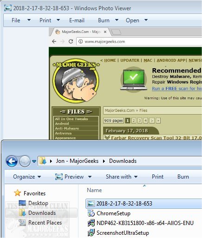Expand the arrow after Jon - MajorGeeks
This screenshot has width=202, height=238.
104,161
